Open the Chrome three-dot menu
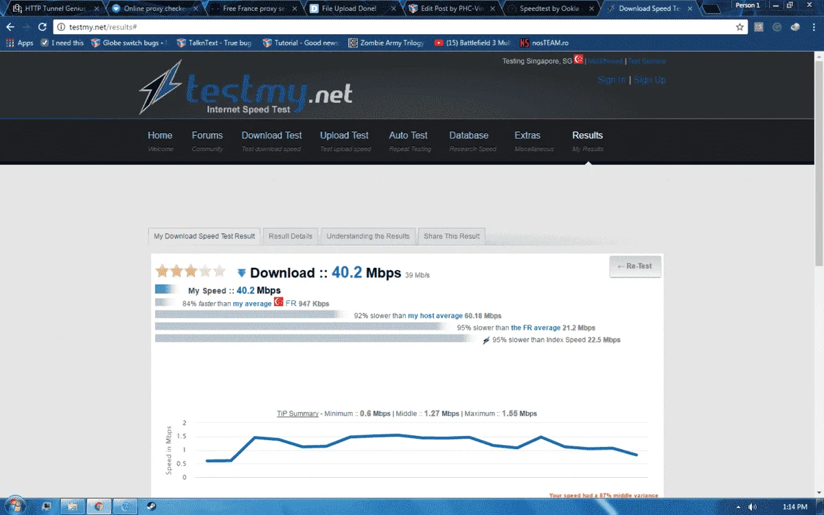 click(x=814, y=27)
